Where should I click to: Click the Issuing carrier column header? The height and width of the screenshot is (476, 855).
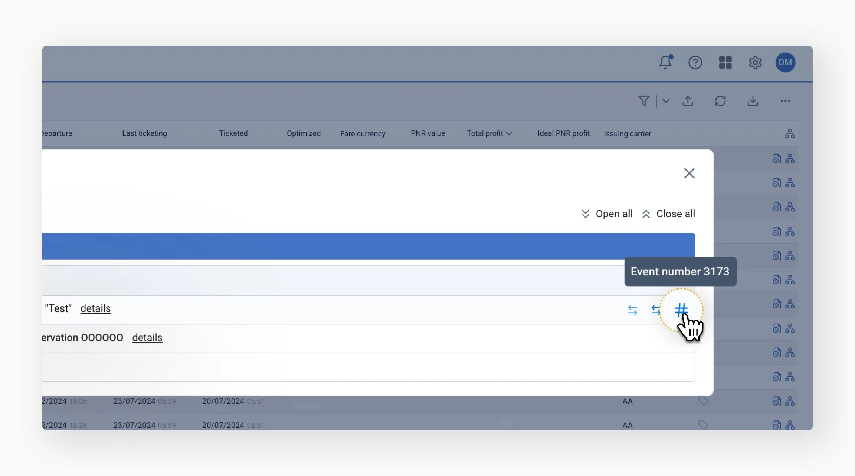[x=627, y=133]
